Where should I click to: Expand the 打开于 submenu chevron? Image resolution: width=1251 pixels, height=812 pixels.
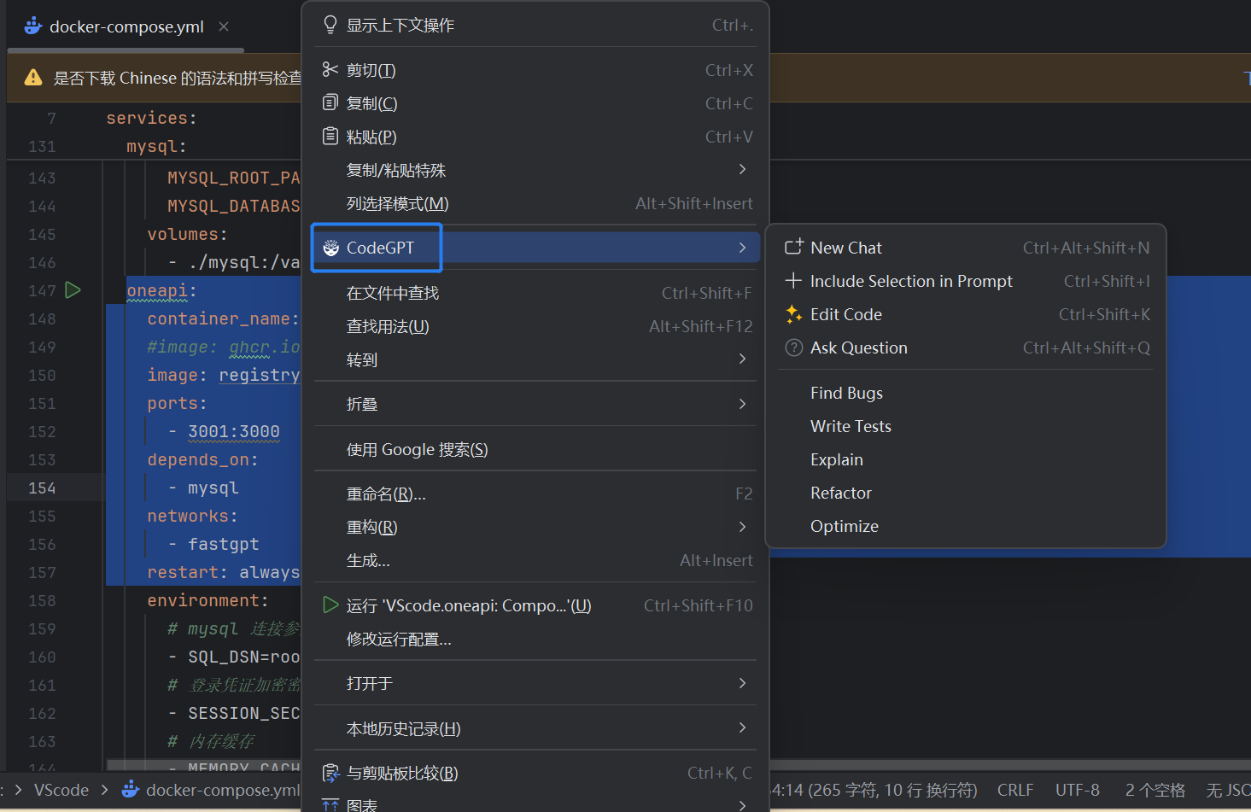(x=742, y=683)
